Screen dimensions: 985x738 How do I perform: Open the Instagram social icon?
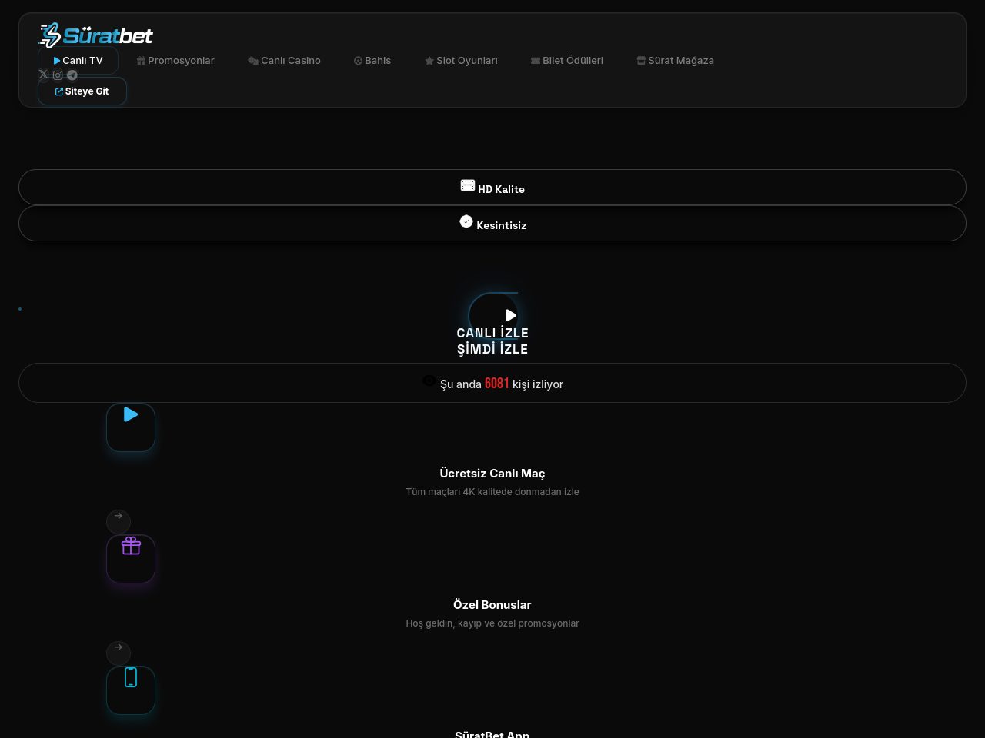coord(58,75)
